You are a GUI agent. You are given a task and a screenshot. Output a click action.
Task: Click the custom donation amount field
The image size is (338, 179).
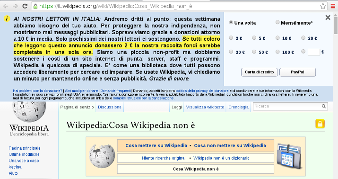(313, 52)
